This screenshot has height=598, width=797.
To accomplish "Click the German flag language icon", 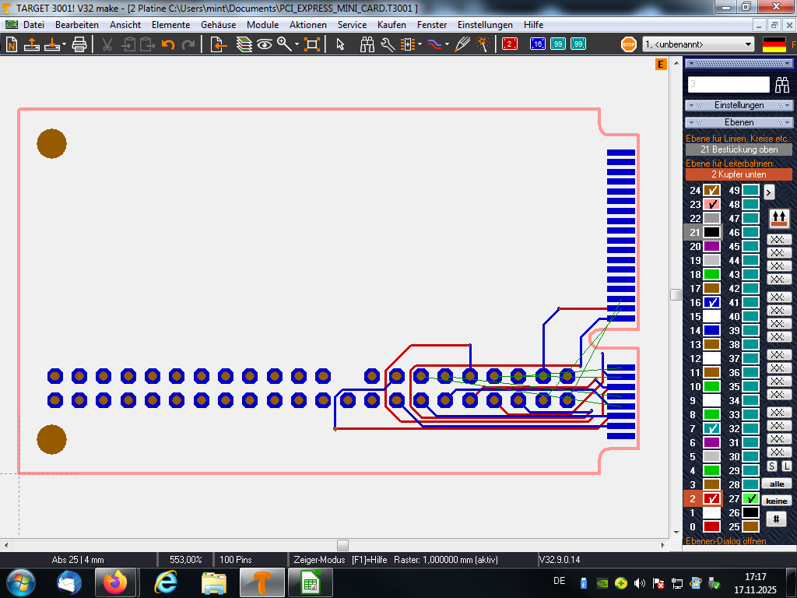I will tap(774, 44).
